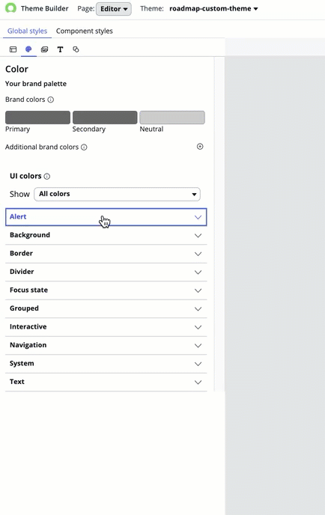
Task: Select the color palette icon tab
Action: [28, 49]
